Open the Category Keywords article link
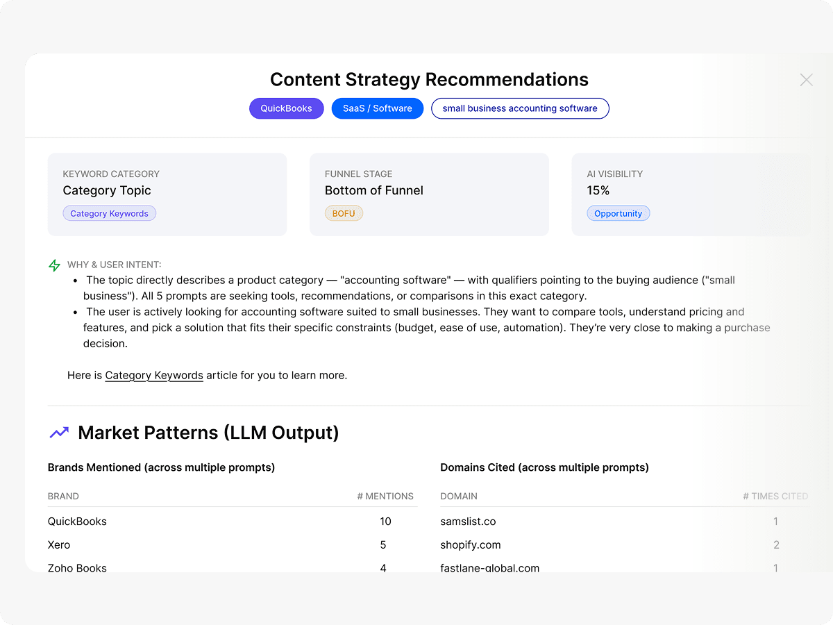The image size is (833, 625). click(154, 375)
